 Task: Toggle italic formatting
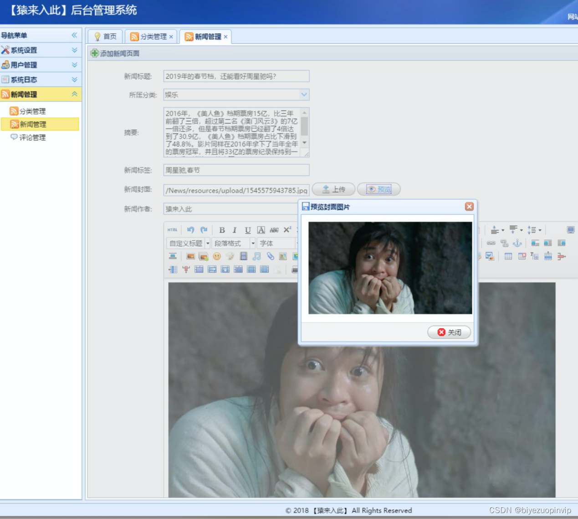click(x=235, y=230)
